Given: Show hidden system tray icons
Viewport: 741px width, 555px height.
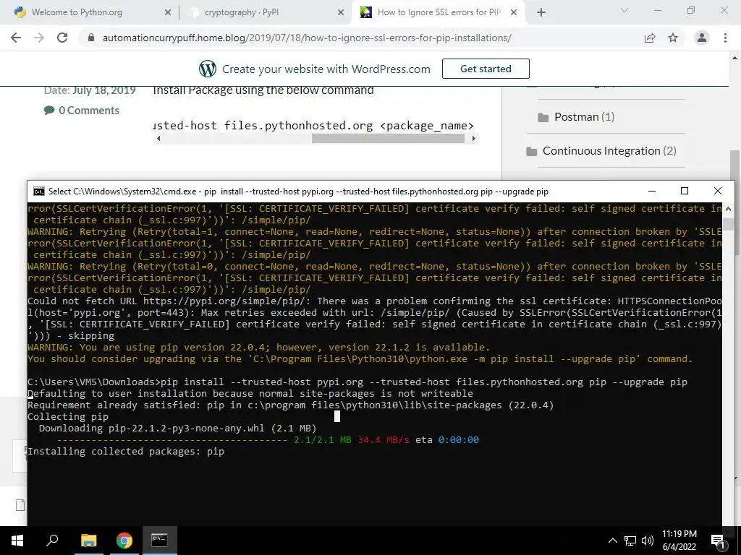Looking at the screenshot, I should click(612, 541).
